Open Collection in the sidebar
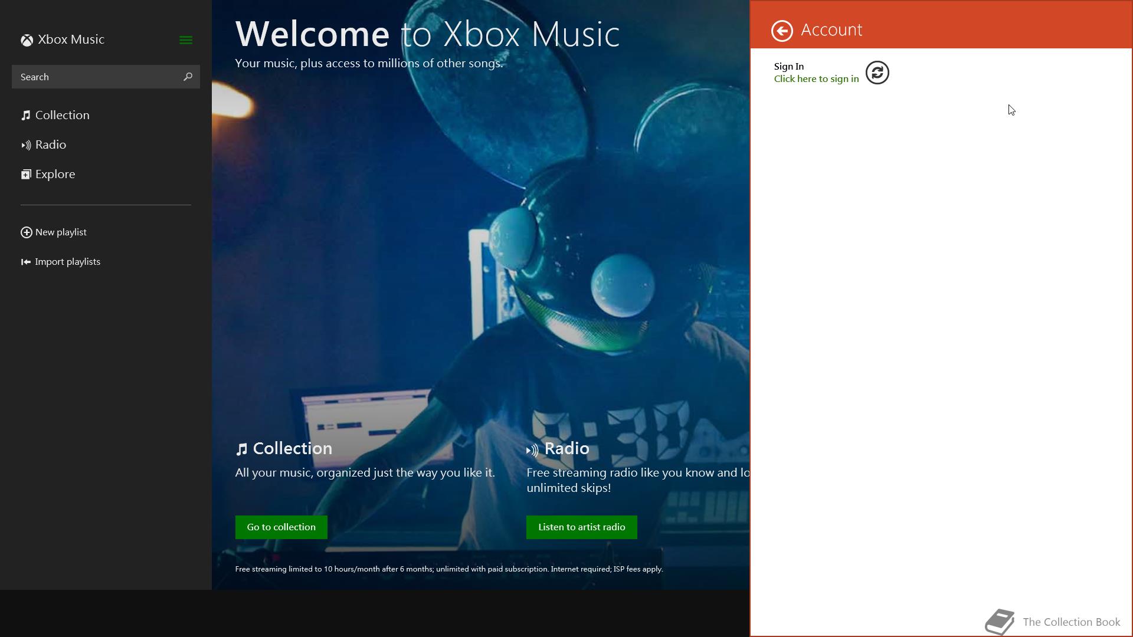The image size is (1133, 637). point(62,115)
